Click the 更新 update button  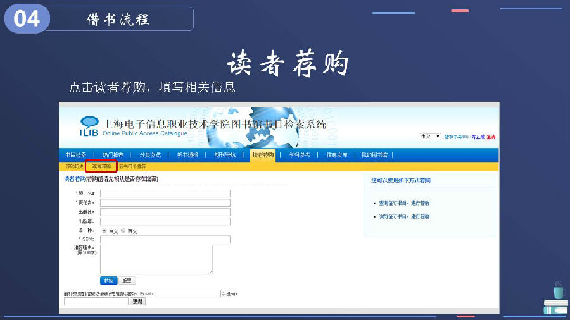[137, 302]
